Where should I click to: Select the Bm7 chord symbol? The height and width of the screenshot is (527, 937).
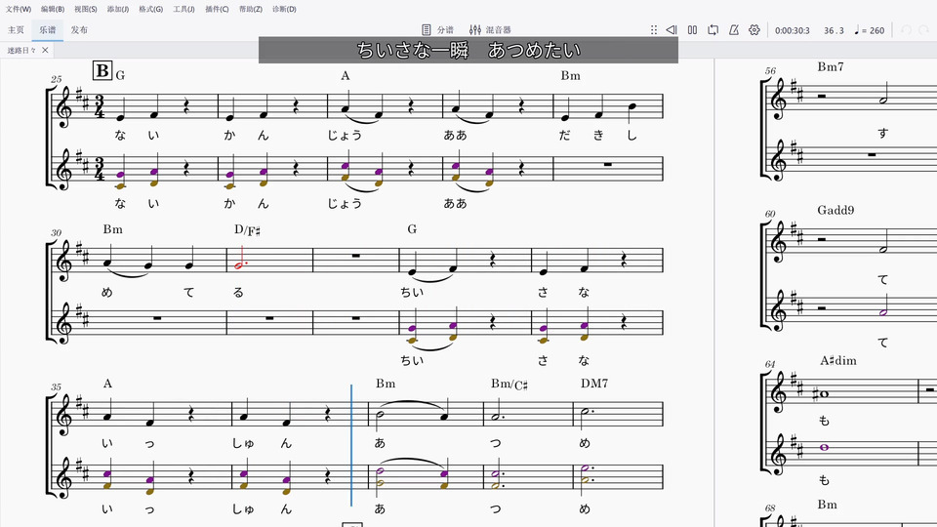click(831, 67)
